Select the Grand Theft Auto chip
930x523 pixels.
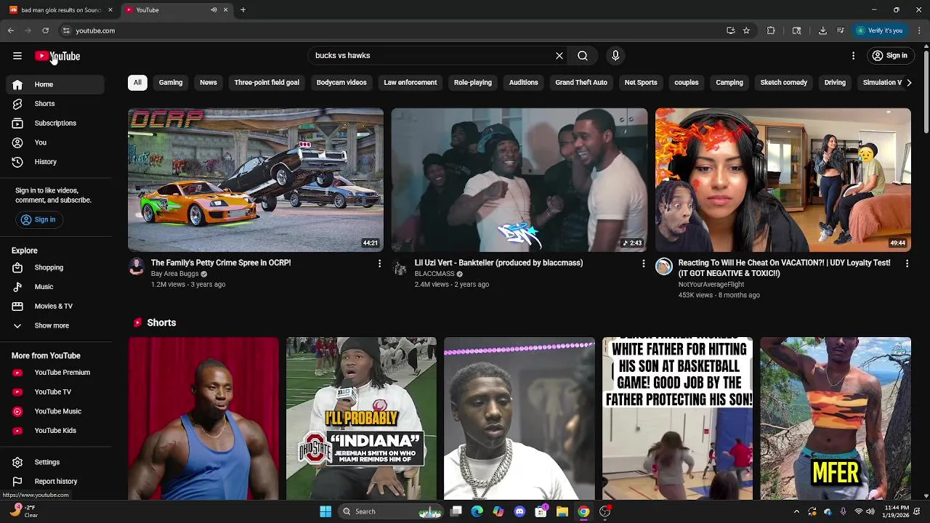(x=581, y=83)
